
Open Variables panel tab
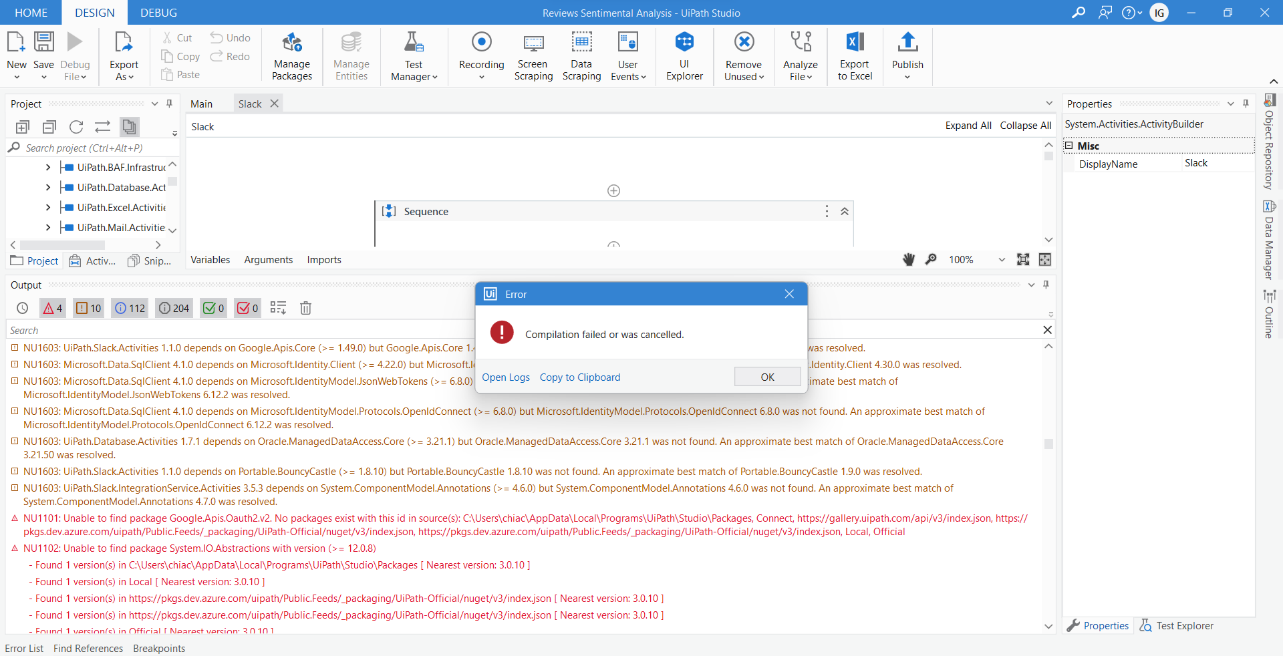click(210, 260)
